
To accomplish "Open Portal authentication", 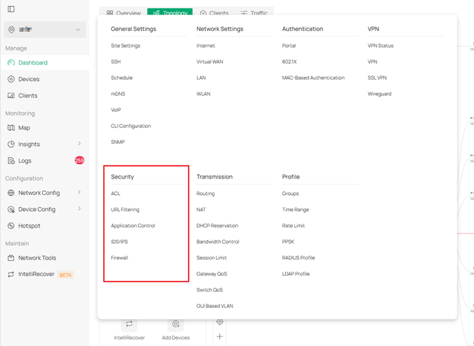I will point(289,46).
